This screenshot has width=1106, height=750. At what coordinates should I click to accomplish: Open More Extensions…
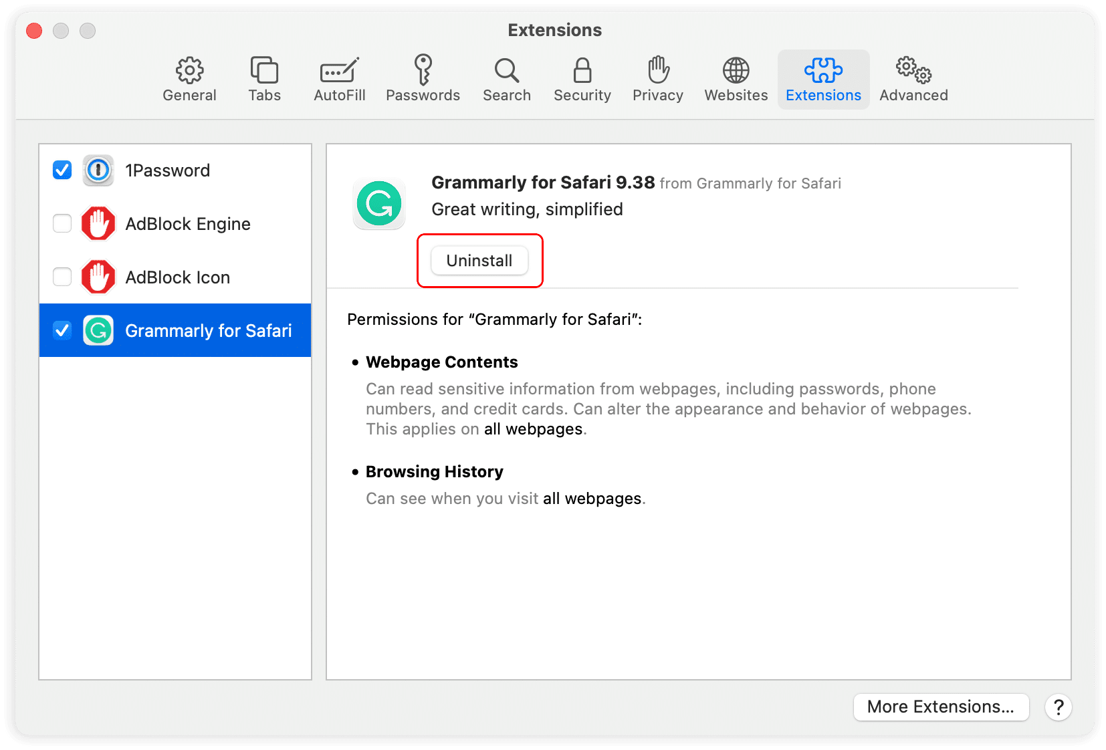941,707
